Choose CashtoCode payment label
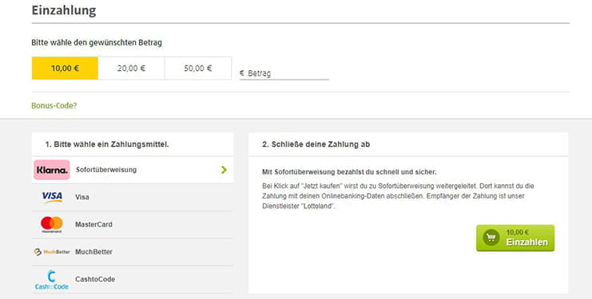Viewport: 592px width, 299px height. point(95,279)
